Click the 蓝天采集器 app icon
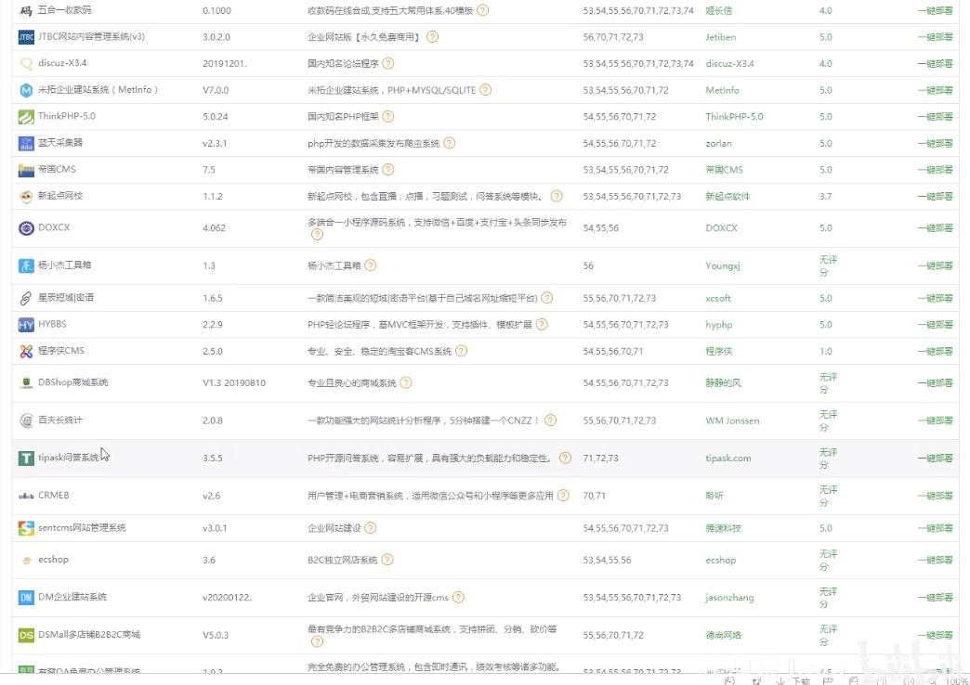Screen dimensions: 970x685 pyautogui.click(x=26, y=144)
